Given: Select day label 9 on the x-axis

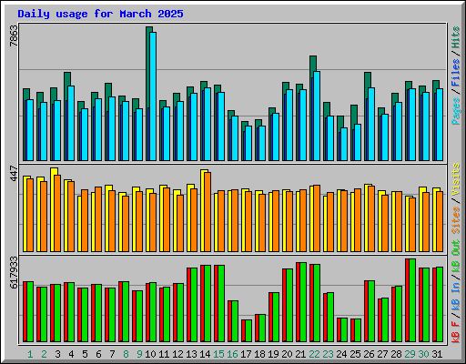Looking at the screenshot, I should (139, 354).
